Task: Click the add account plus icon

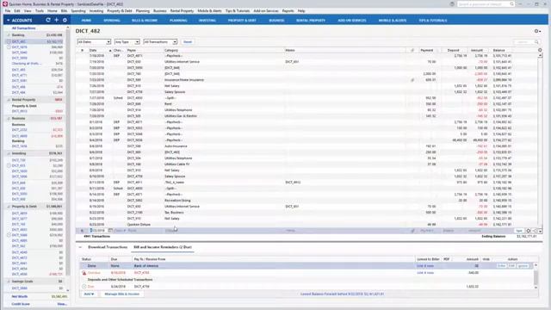Action: pyautogui.click(x=57, y=20)
